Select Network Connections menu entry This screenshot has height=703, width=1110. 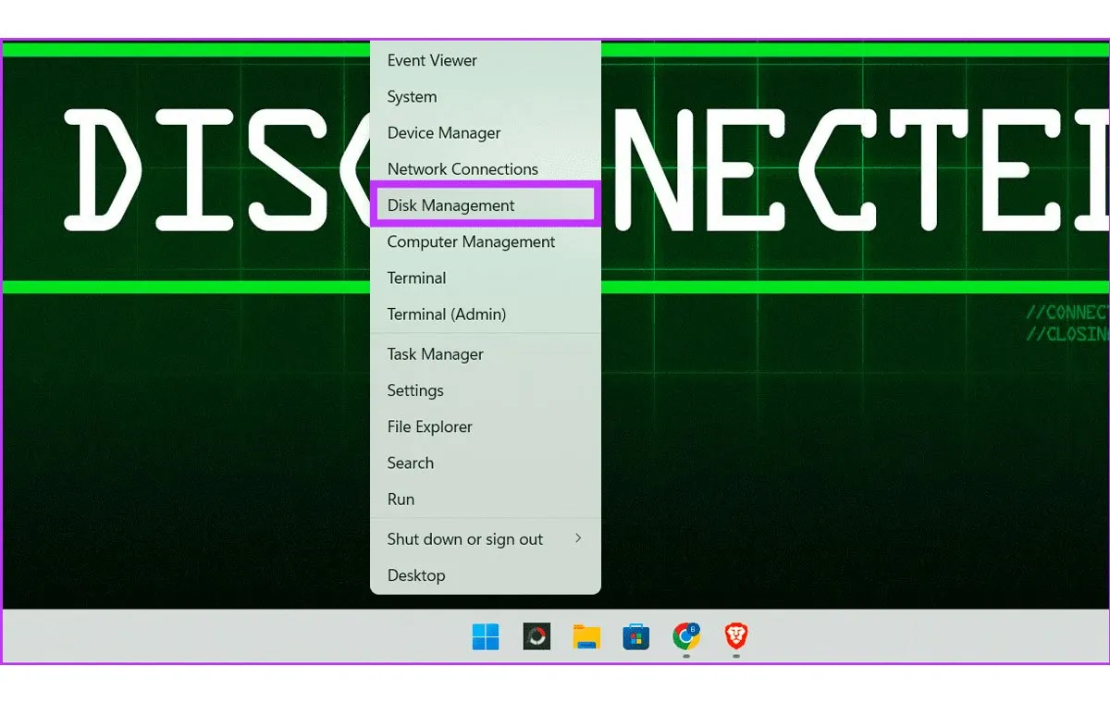462,169
